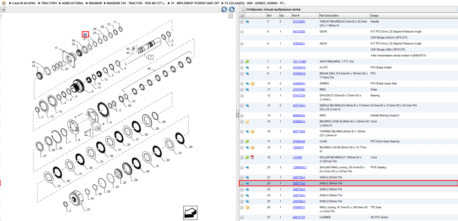Click blue arrow icon in BRAKE DISC row
This screenshot has width=458, height=221.
click(247, 74)
